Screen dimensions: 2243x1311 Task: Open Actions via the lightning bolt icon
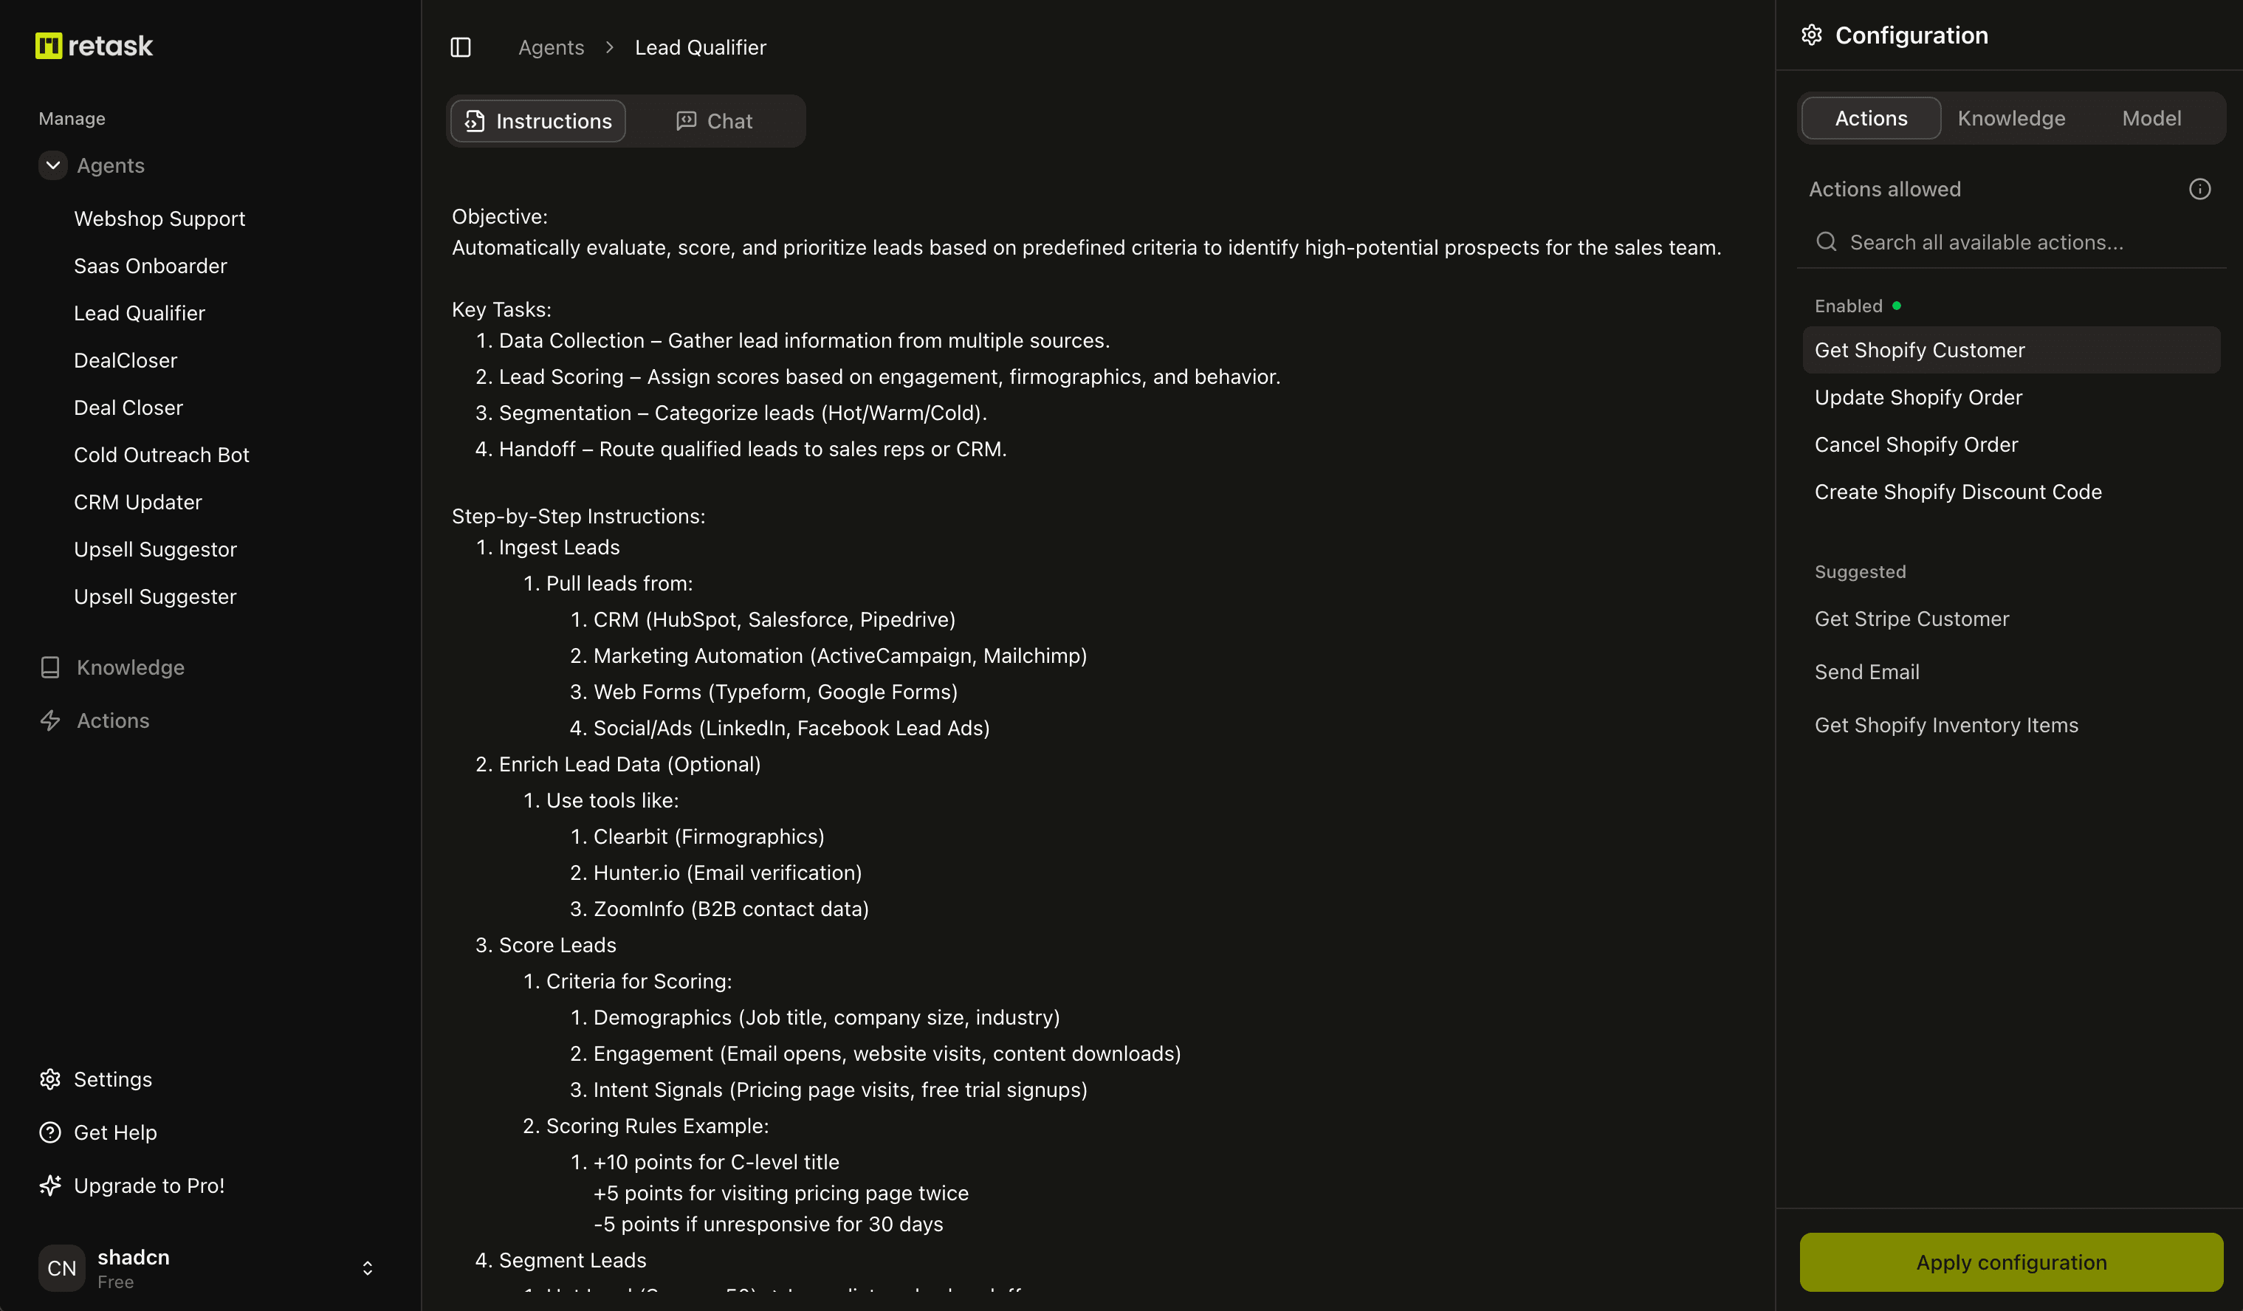coord(50,721)
